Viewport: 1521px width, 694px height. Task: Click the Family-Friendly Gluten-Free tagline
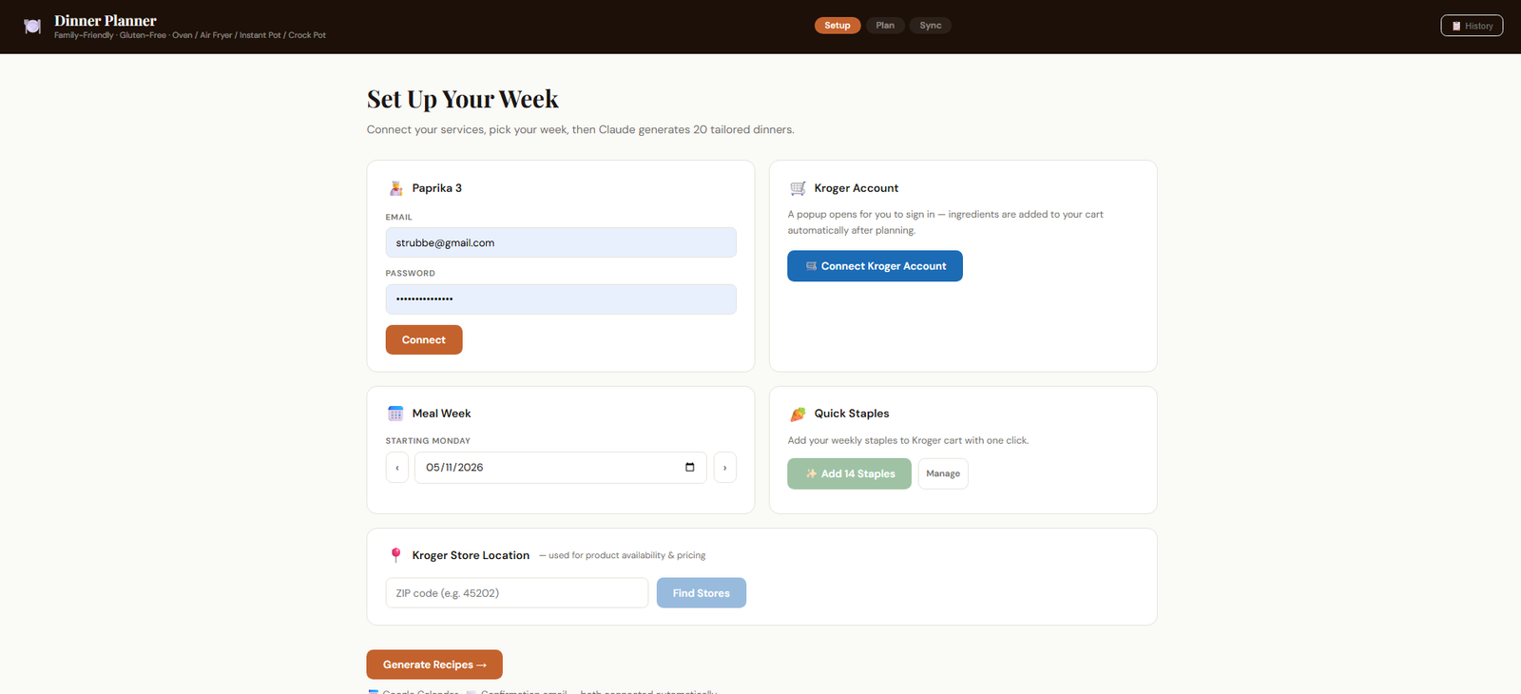[x=190, y=35]
